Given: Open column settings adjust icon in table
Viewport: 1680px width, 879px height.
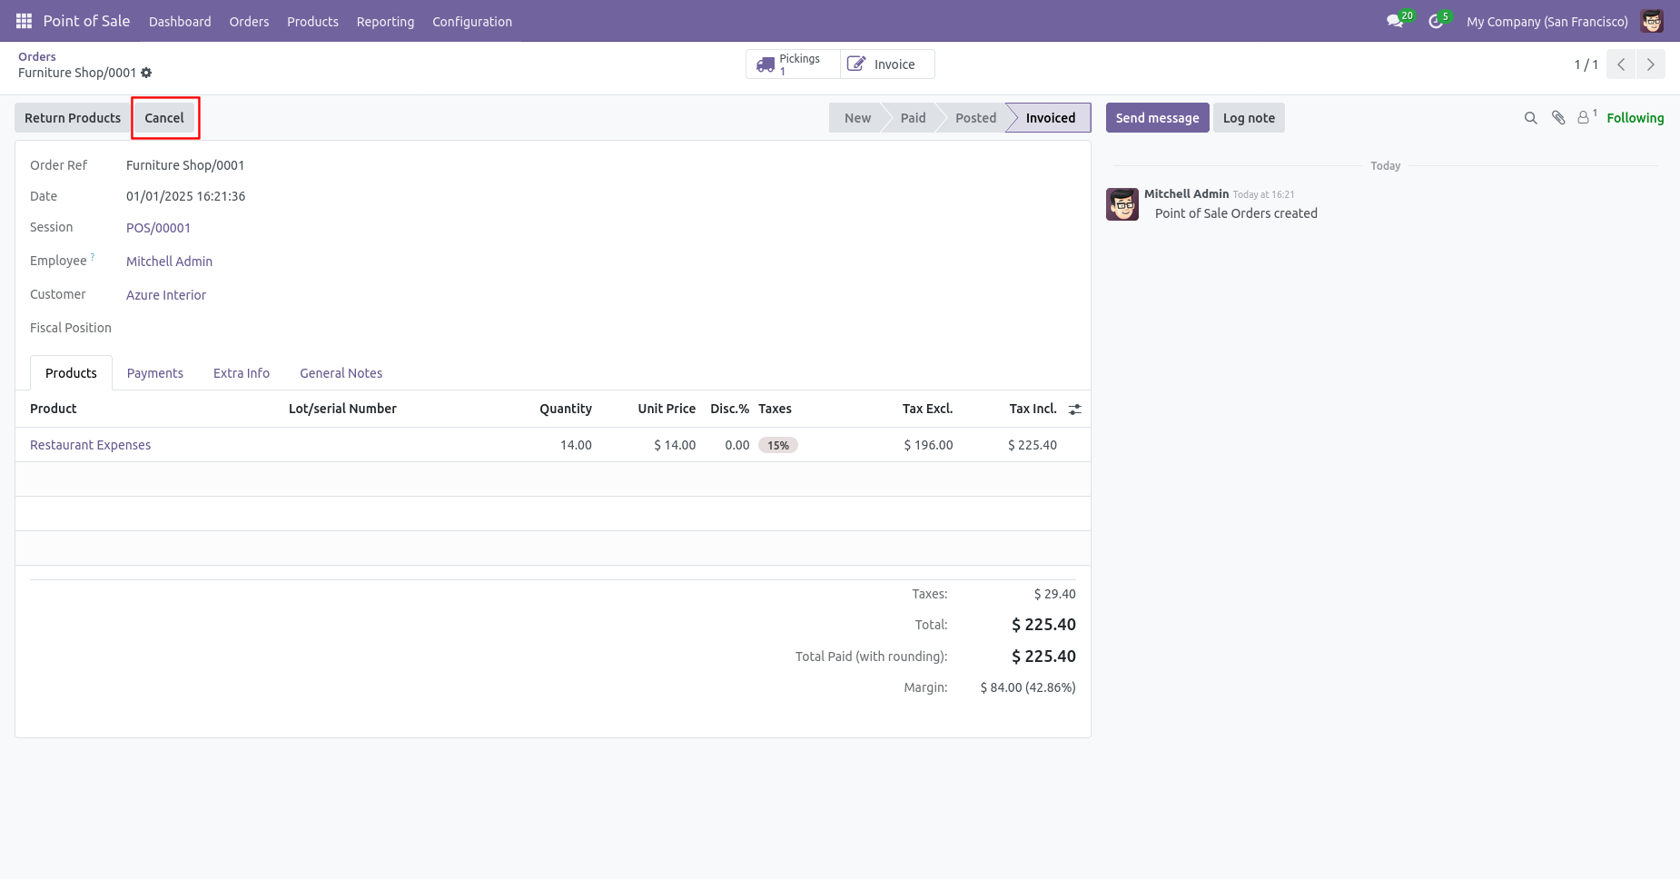Looking at the screenshot, I should pyautogui.click(x=1075, y=410).
